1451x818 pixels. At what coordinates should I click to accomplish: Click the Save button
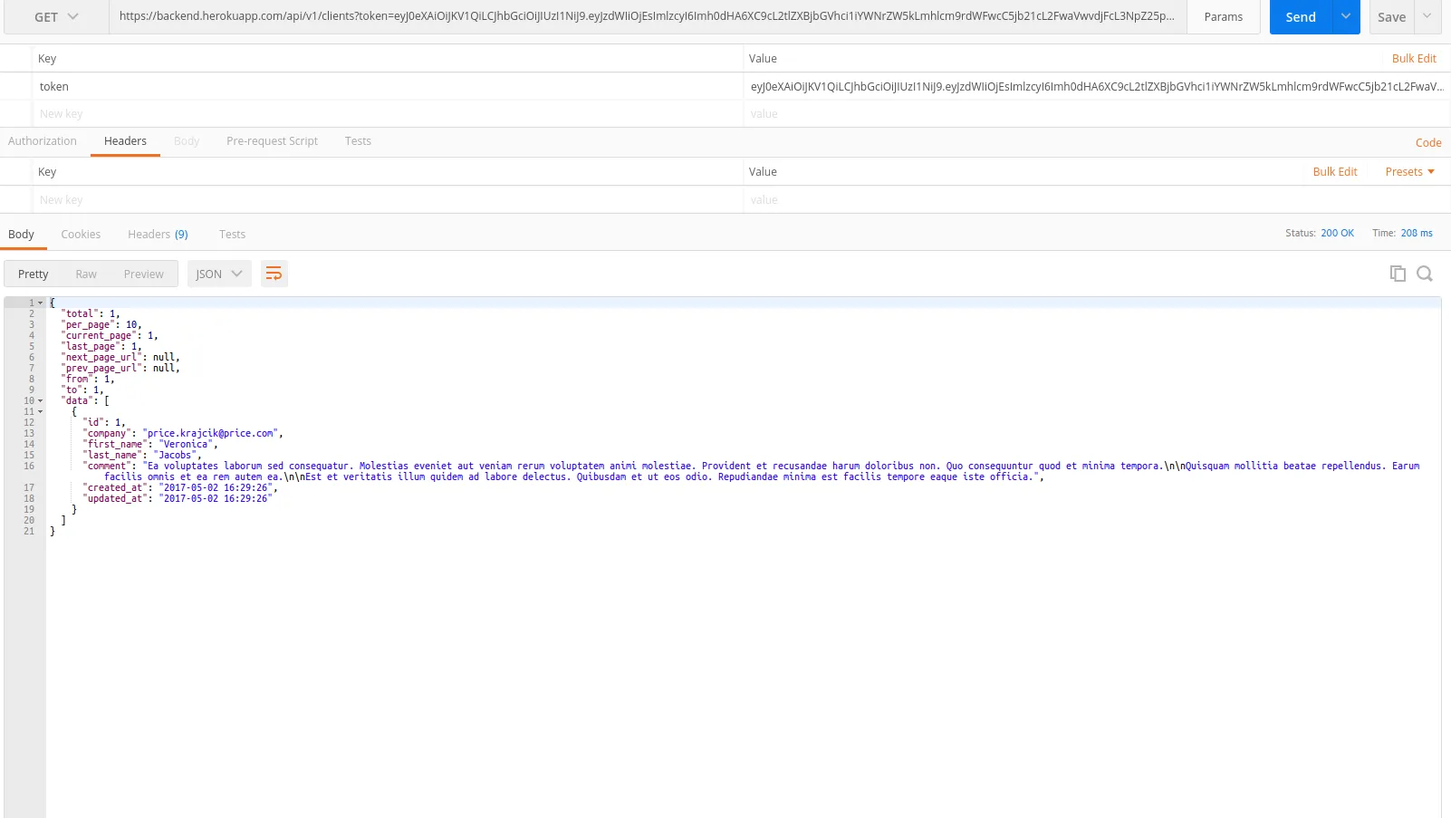click(x=1392, y=17)
